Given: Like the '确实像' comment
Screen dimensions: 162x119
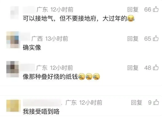Looking at the screenshot, I should coord(156,38).
